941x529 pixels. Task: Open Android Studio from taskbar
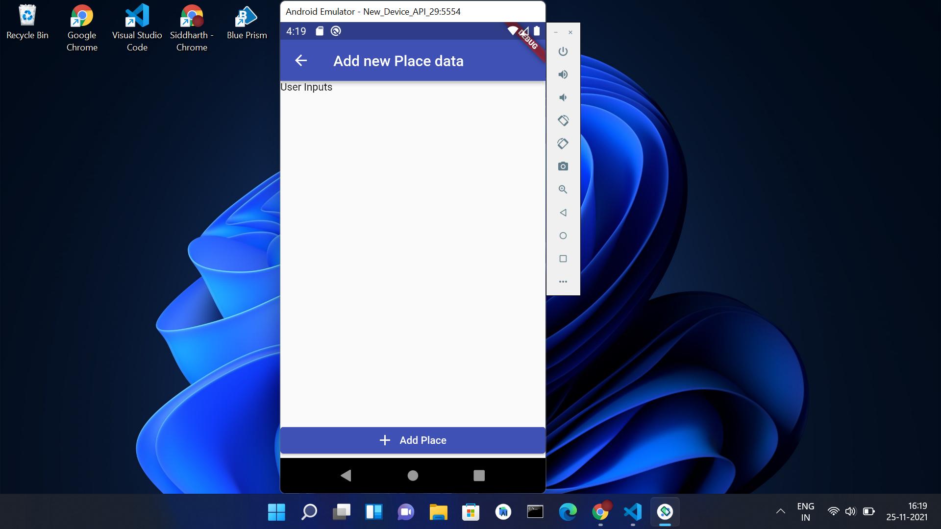pos(503,512)
